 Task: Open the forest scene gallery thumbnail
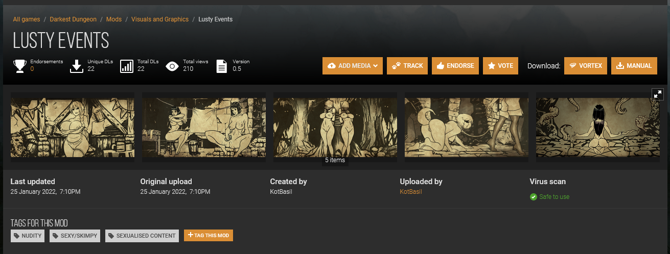pos(335,128)
